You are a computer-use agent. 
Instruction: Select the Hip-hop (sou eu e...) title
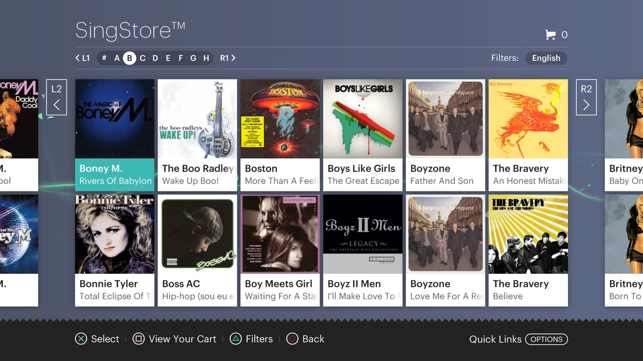click(x=198, y=296)
